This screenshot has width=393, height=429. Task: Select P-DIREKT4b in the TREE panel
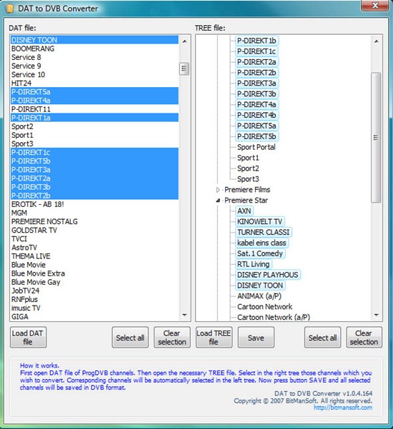(257, 115)
